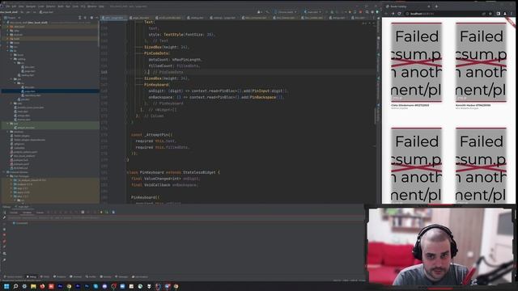Expand the test folder in project tree
This screenshot has width=518, height=291.
pyautogui.click(x=8, y=124)
